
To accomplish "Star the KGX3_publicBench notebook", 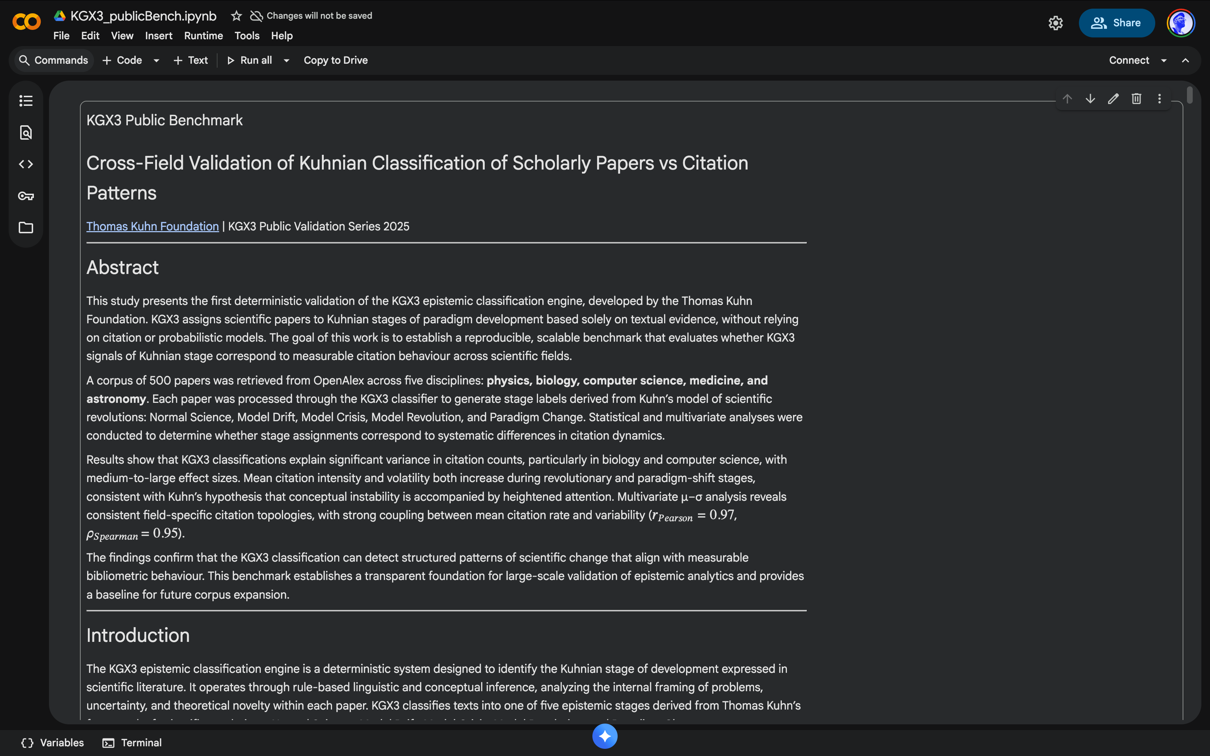I will pyautogui.click(x=236, y=16).
